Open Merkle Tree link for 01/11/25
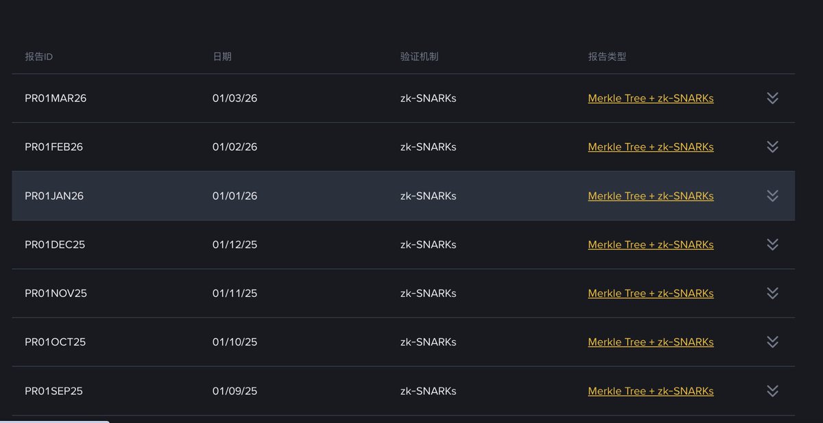The image size is (823, 423). coord(650,293)
